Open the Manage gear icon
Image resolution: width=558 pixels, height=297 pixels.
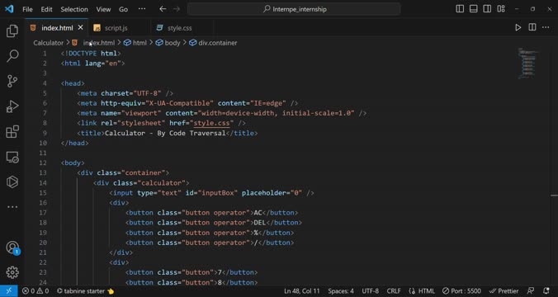[x=12, y=272]
